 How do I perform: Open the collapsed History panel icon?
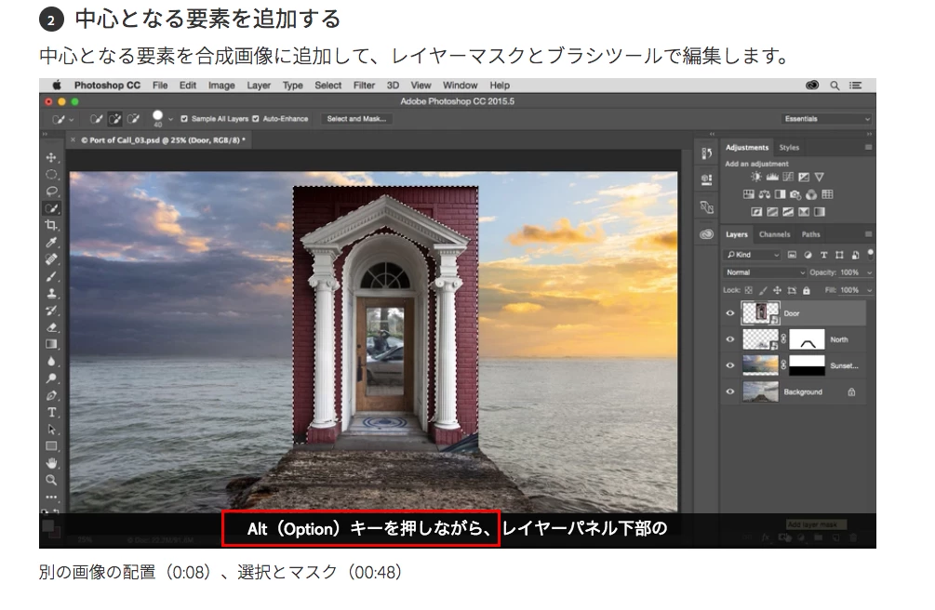[707, 153]
